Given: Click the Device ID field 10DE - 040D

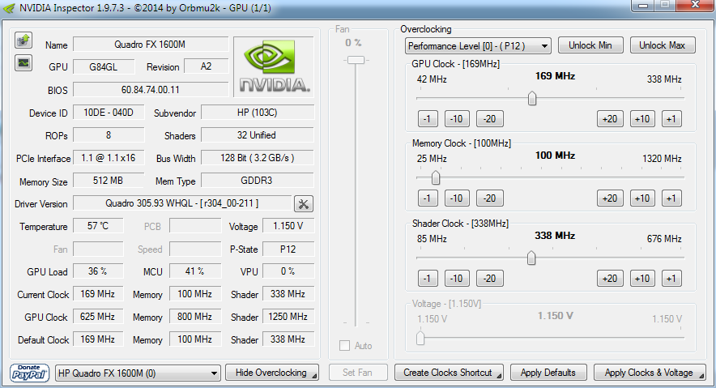Looking at the screenshot, I should (x=109, y=113).
